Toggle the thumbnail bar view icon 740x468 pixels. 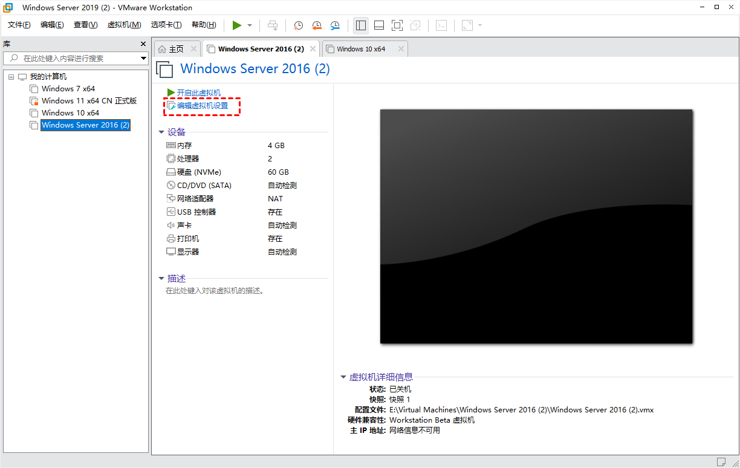click(x=379, y=25)
